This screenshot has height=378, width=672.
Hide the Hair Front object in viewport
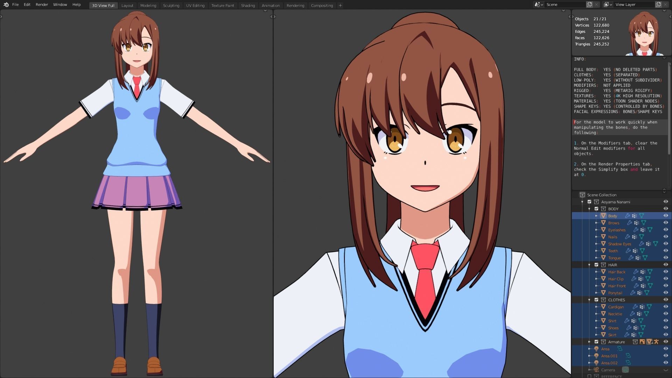tap(666, 286)
